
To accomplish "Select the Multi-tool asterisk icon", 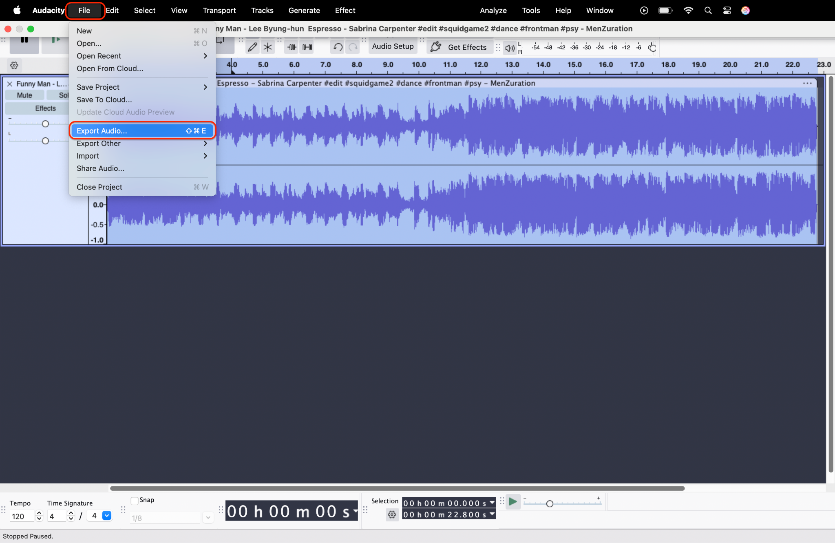I will [268, 47].
